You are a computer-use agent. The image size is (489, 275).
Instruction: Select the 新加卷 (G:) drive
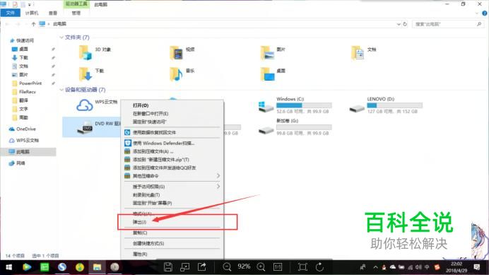295,127
